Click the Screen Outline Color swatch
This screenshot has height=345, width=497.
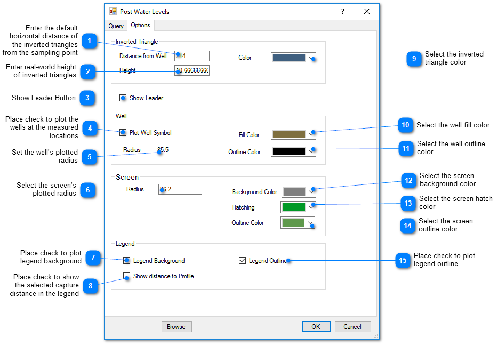point(293,222)
